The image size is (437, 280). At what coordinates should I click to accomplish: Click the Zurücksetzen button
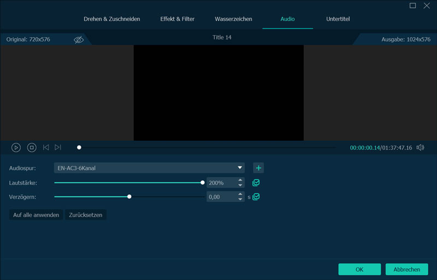(86, 215)
